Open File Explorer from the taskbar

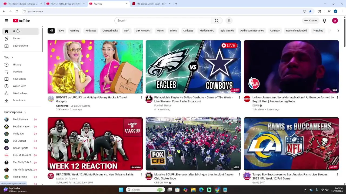tap(193, 190)
